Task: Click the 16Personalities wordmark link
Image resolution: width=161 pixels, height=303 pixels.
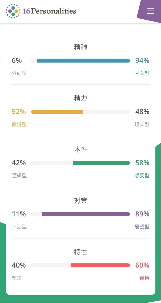Action: [50, 11]
